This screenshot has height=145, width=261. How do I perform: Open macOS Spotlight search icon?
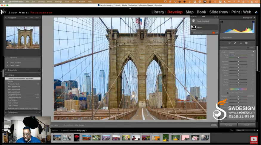[248, 2]
